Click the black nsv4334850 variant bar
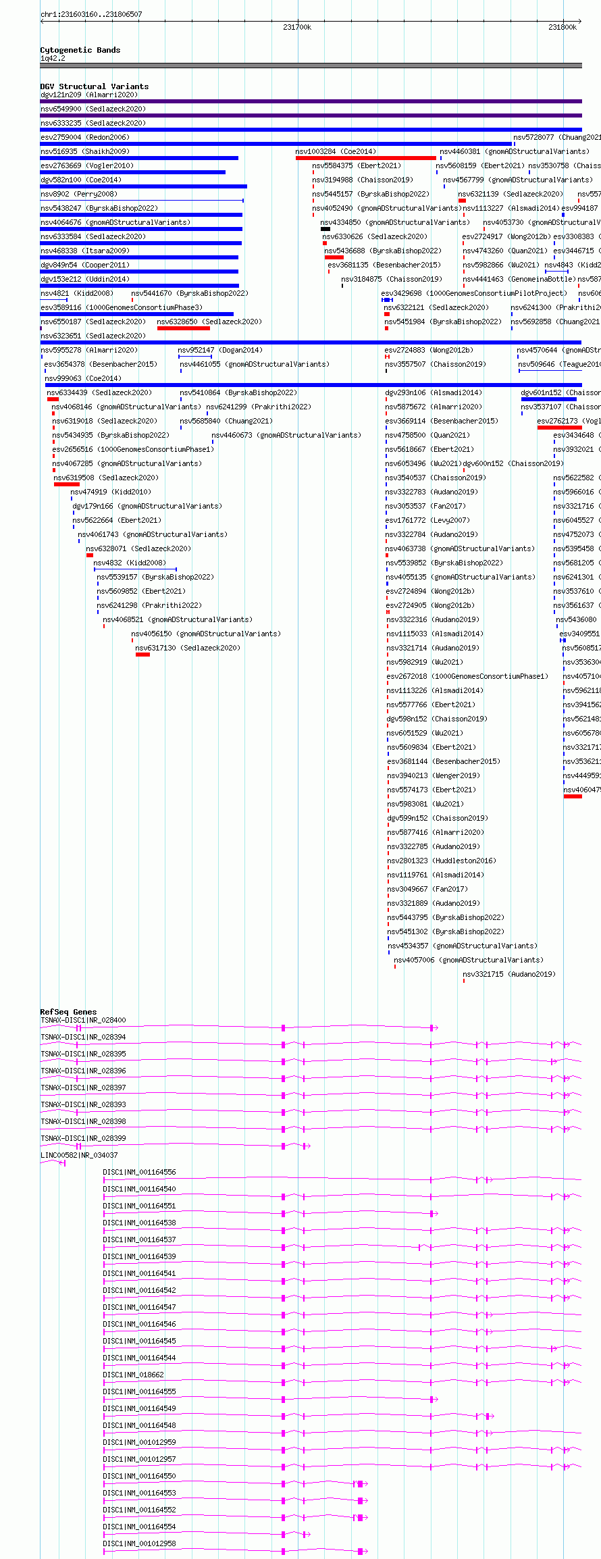 325,229
